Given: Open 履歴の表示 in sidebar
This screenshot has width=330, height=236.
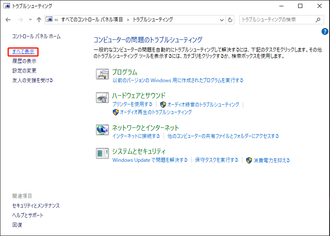Looking at the screenshot, I should point(24,61).
